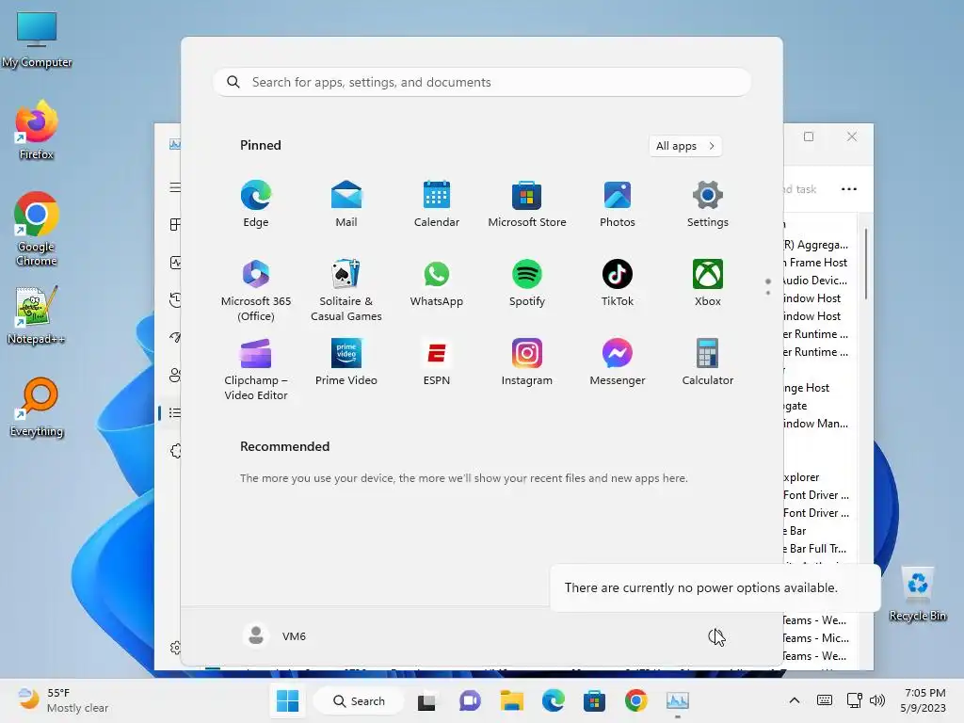This screenshot has height=723, width=964.
Task: Open taskbar Search box
Action: coord(359,700)
